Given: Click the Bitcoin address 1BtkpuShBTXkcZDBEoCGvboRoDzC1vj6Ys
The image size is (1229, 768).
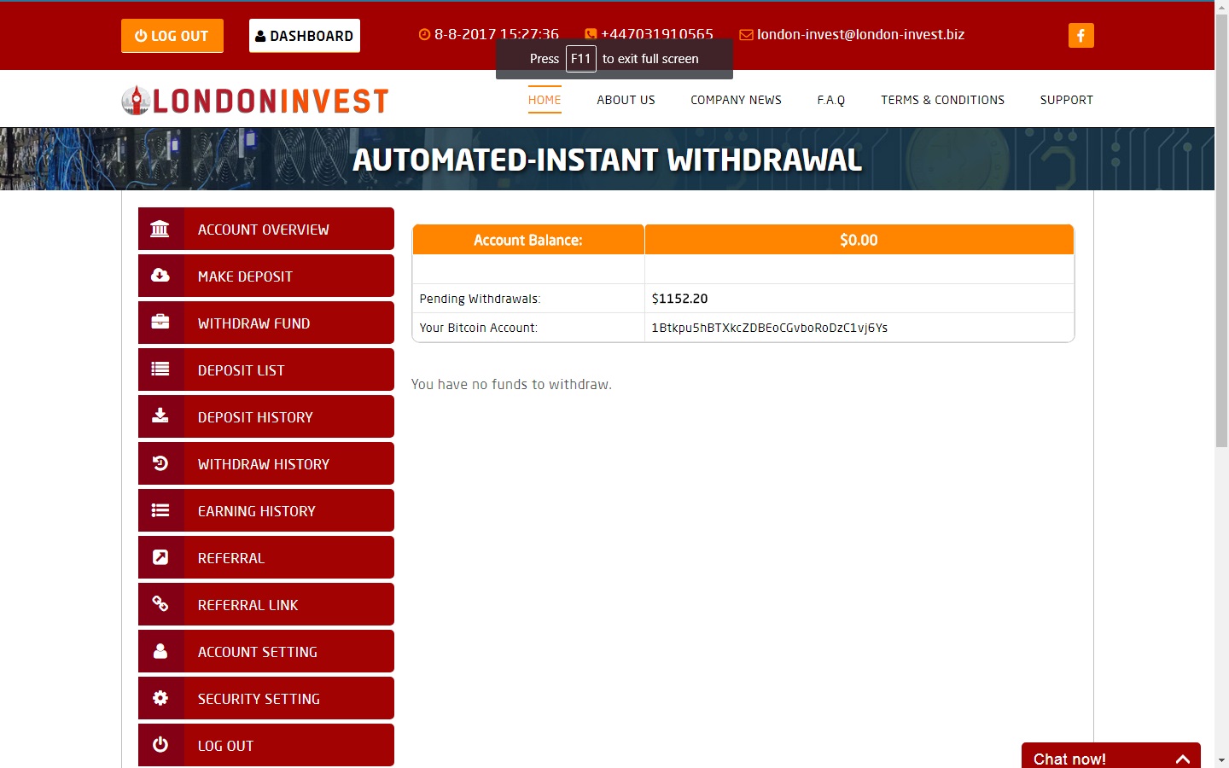Looking at the screenshot, I should [769, 328].
